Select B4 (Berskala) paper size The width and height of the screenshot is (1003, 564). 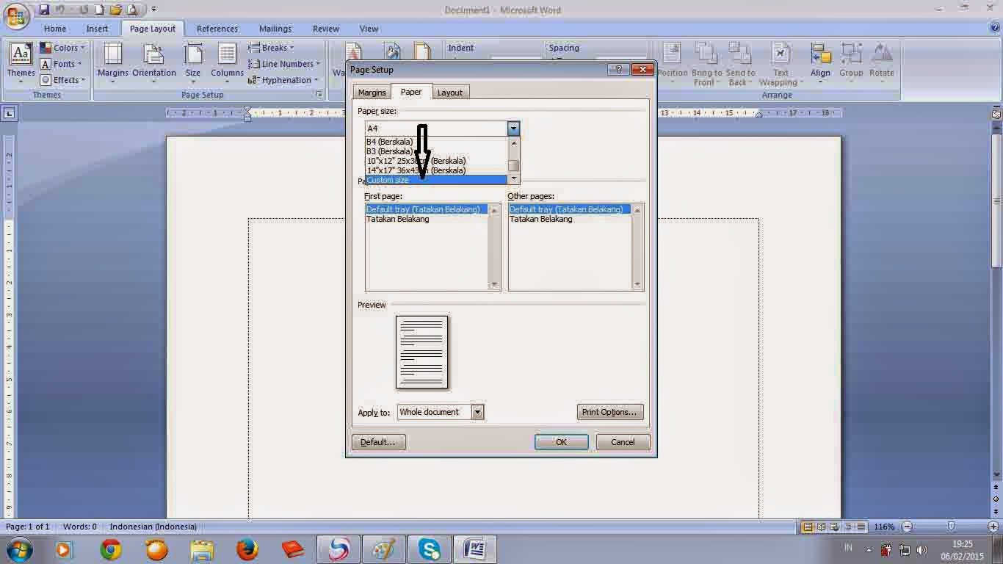tap(436, 142)
